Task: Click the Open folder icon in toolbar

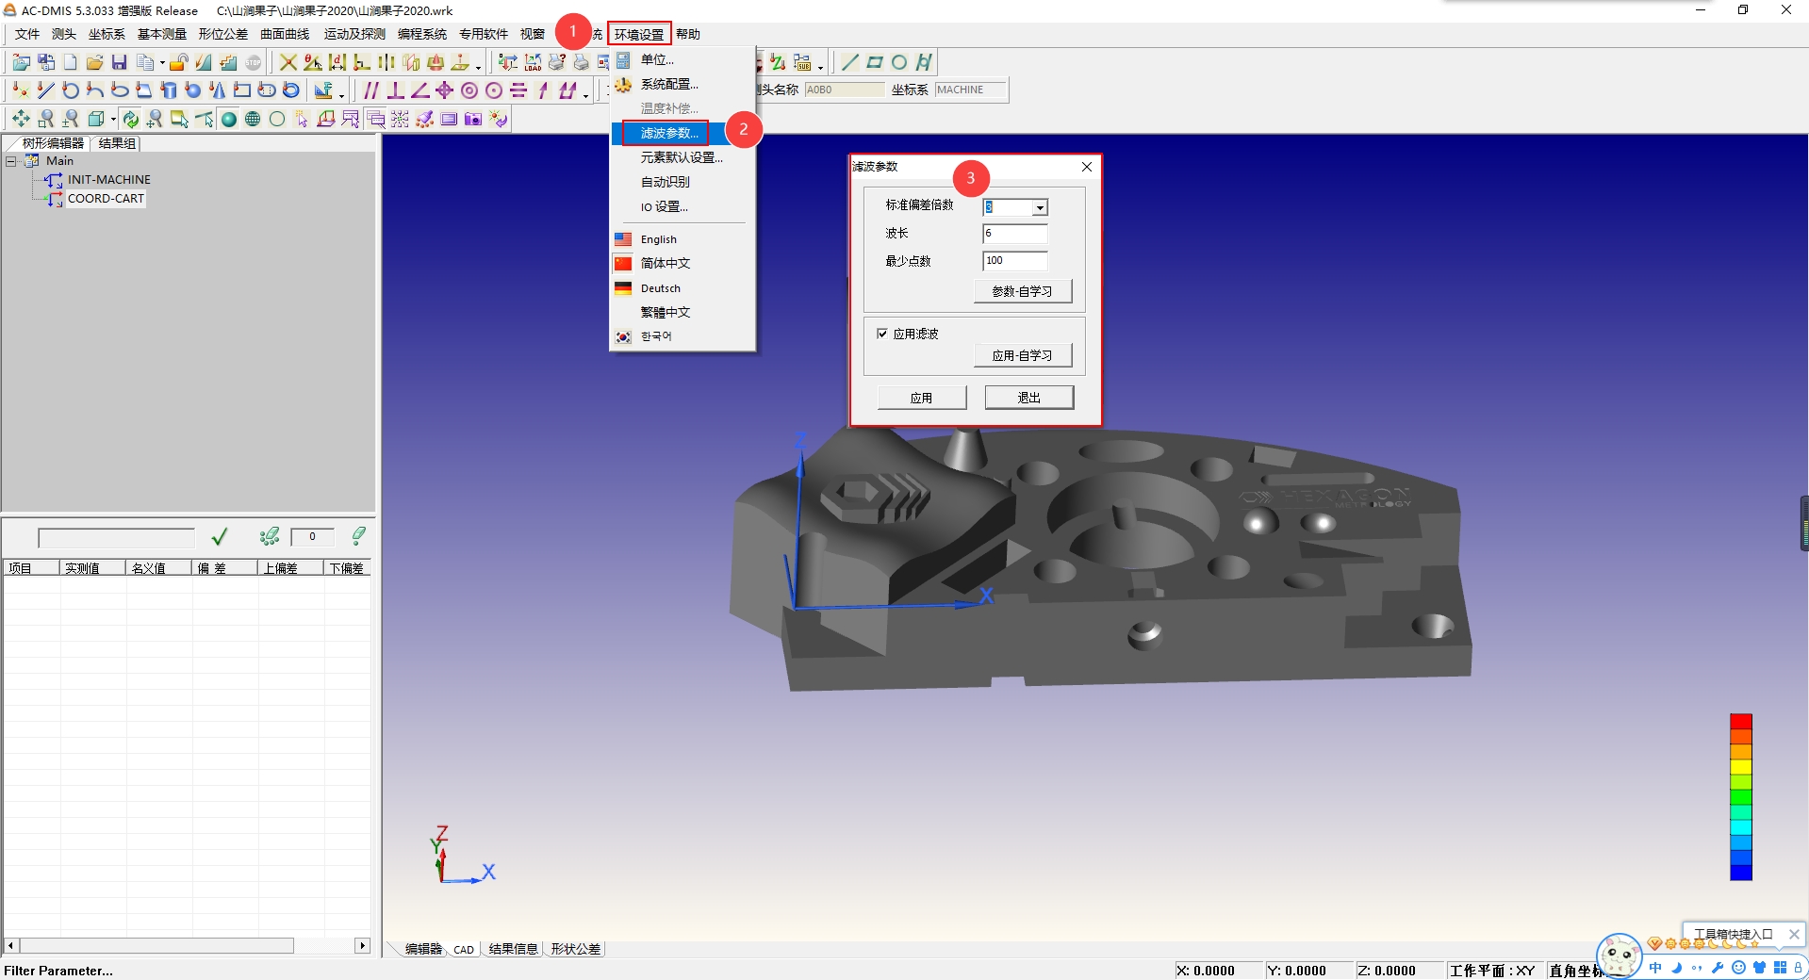Action: (x=94, y=62)
